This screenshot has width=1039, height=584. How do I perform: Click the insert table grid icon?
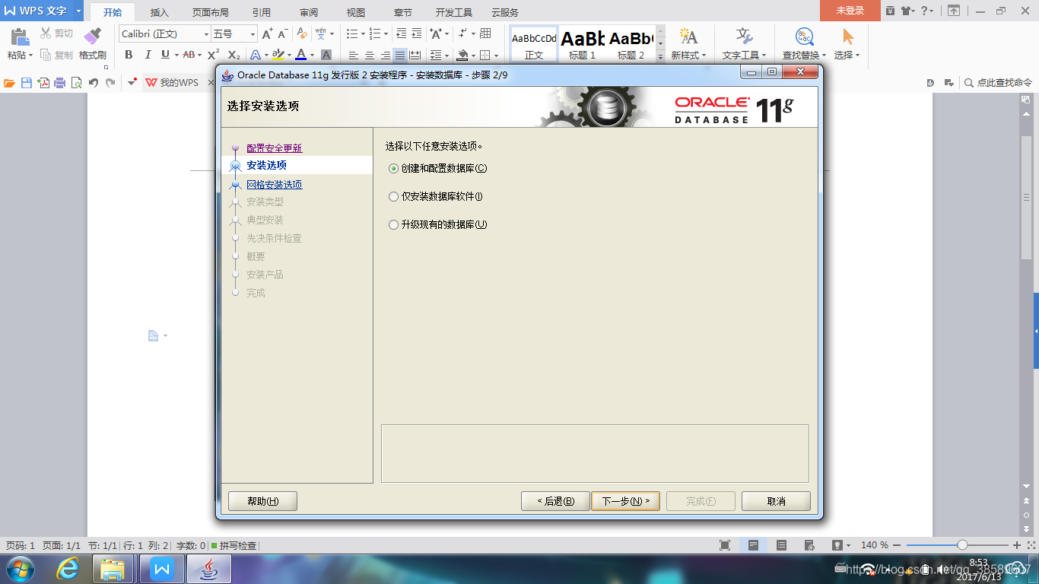(485, 33)
